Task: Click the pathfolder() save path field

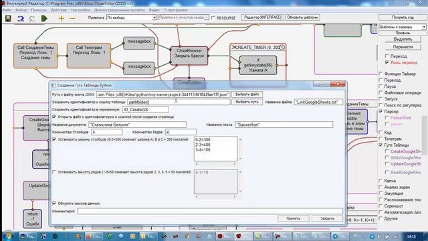Action: [179, 102]
